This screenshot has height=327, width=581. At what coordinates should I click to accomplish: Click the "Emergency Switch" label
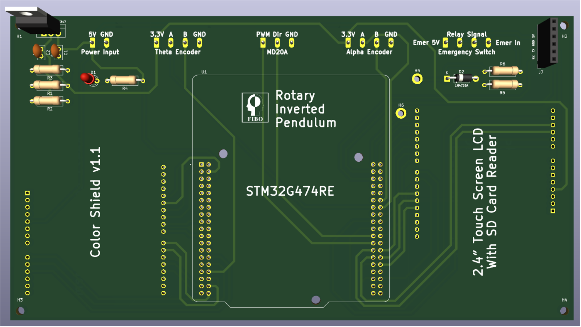pos(466,52)
